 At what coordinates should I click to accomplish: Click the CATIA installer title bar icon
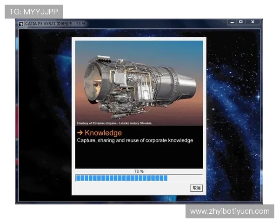21,23
